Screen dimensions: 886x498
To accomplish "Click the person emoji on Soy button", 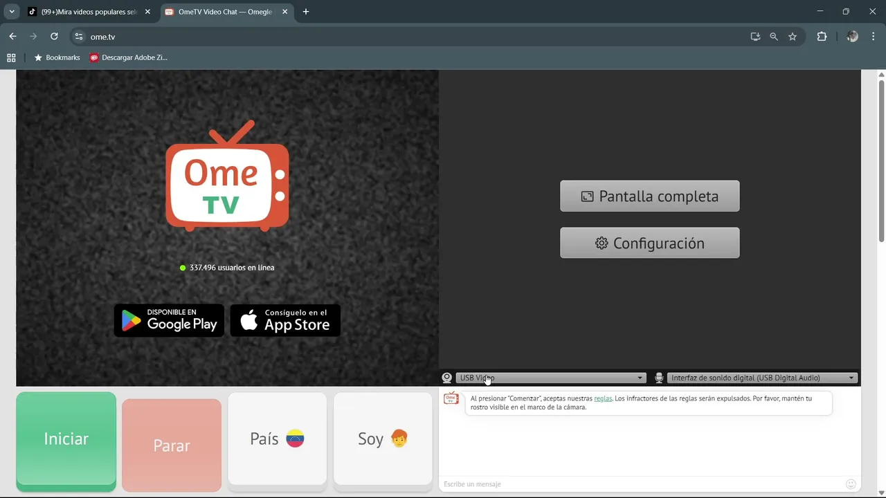I will (399, 439).
